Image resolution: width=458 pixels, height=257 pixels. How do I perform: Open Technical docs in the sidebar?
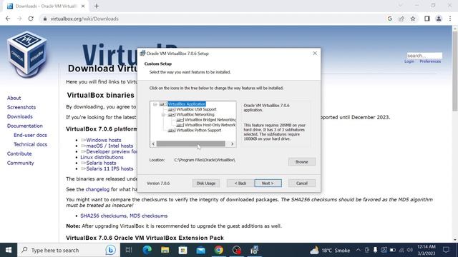click(30, 144)
